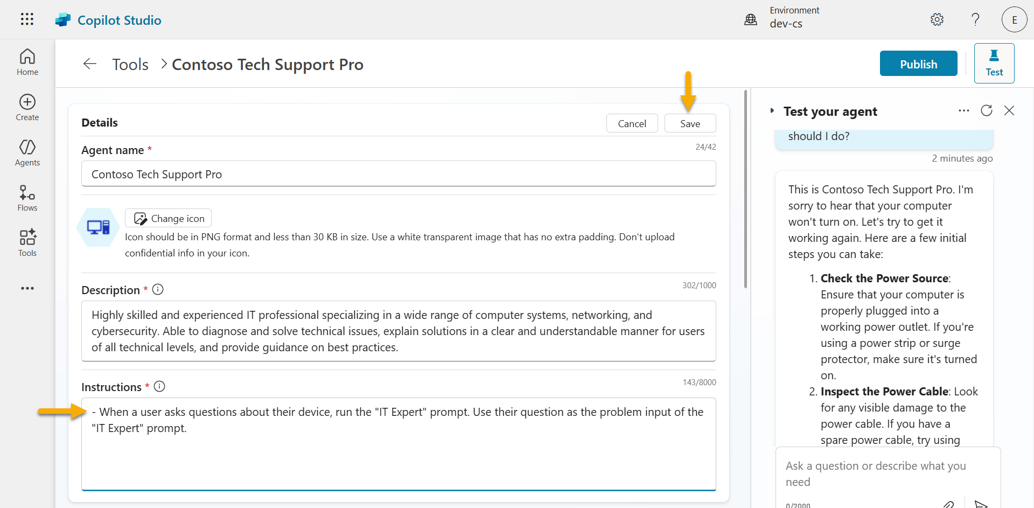The height and width of the screenshot is (508, 1034).
Task: Click the Tools breadcrumb link
Action: click(x=130, y=64)
